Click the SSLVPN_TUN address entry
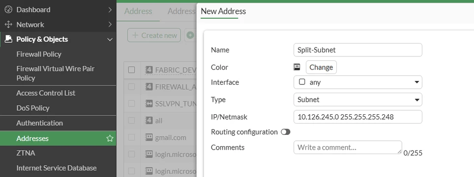 176,104
